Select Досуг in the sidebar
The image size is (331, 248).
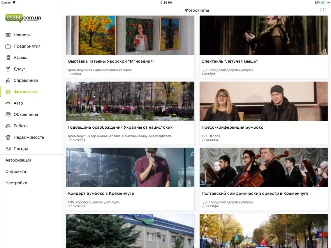[20, 69]
